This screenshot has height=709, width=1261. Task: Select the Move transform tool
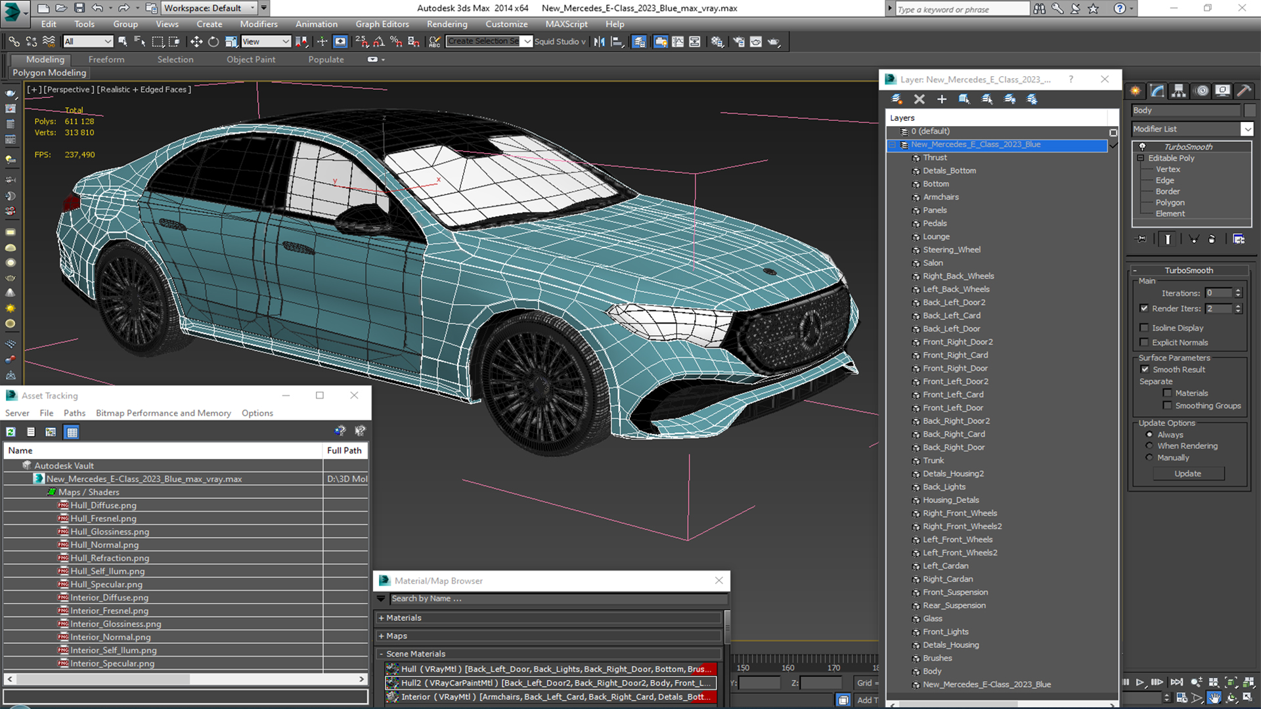coord(196,41)
